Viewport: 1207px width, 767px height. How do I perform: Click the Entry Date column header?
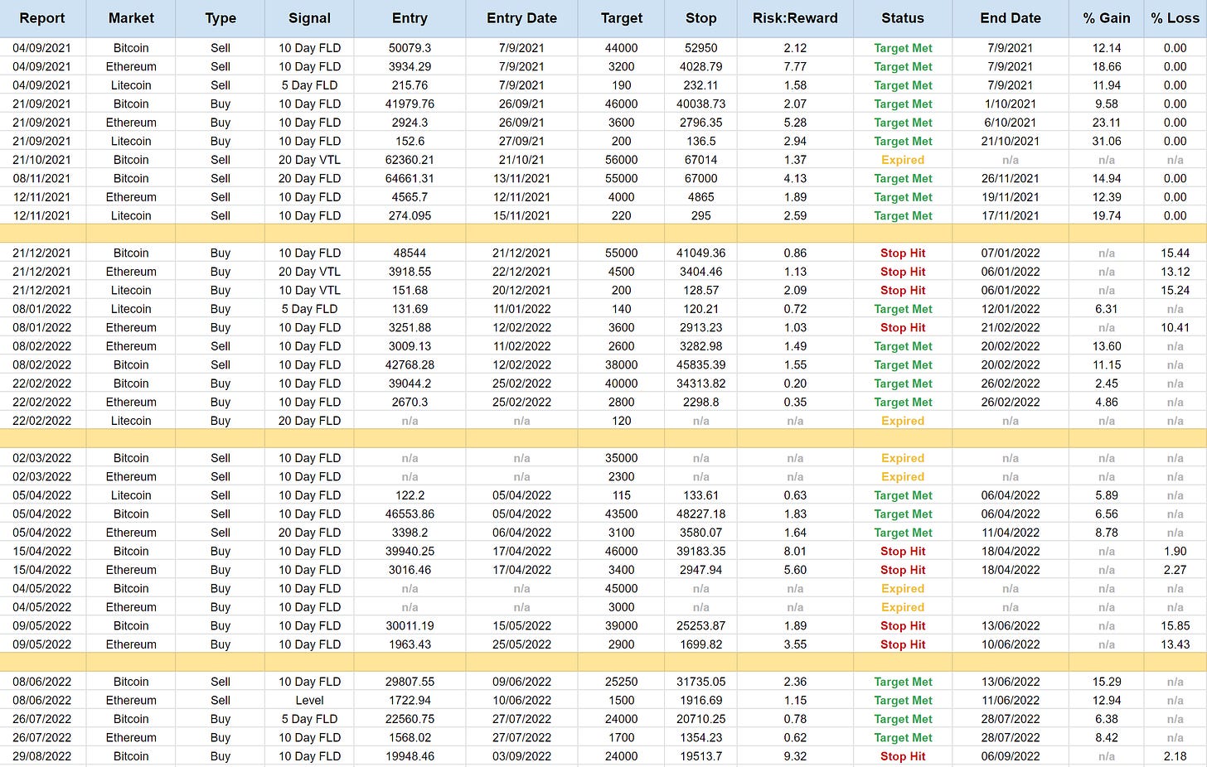point(521,18)
